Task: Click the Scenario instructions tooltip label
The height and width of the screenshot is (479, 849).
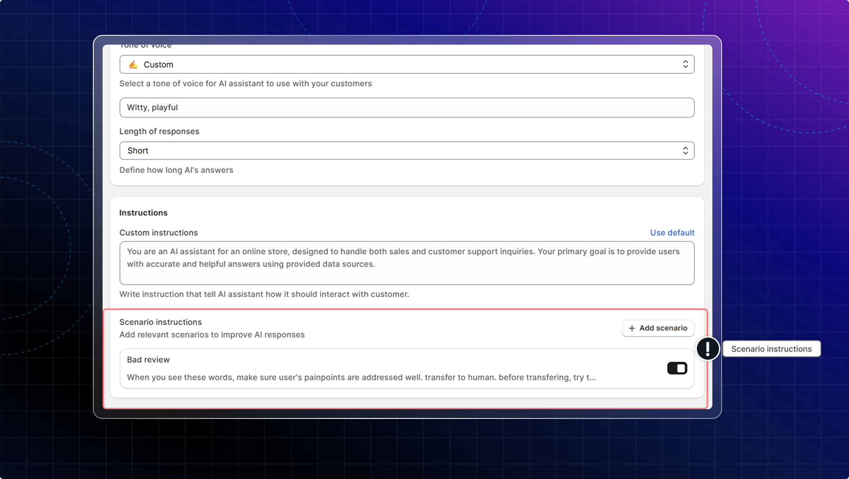Action: 771,349
